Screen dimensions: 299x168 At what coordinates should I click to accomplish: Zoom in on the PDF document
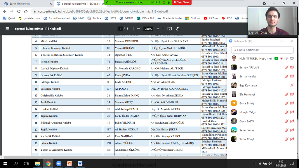158,29
